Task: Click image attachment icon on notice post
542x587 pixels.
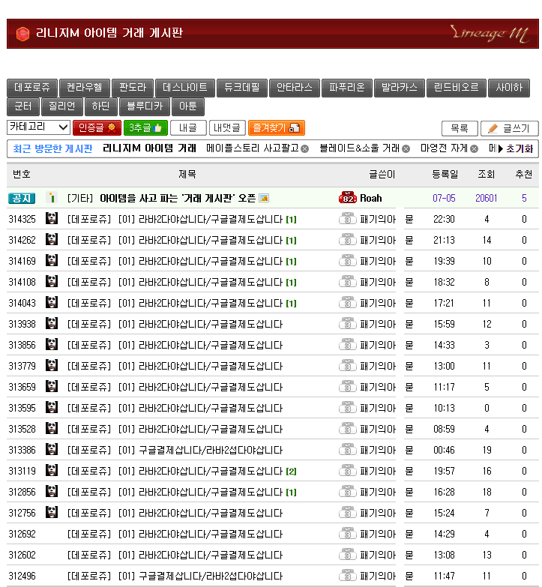Action: point(264,198)
